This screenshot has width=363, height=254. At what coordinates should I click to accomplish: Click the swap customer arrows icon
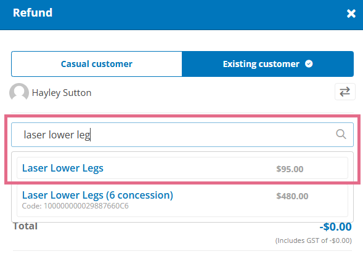[x=345, y=92]
